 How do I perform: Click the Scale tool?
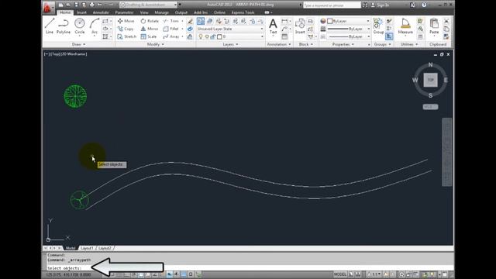click(149, 36)
